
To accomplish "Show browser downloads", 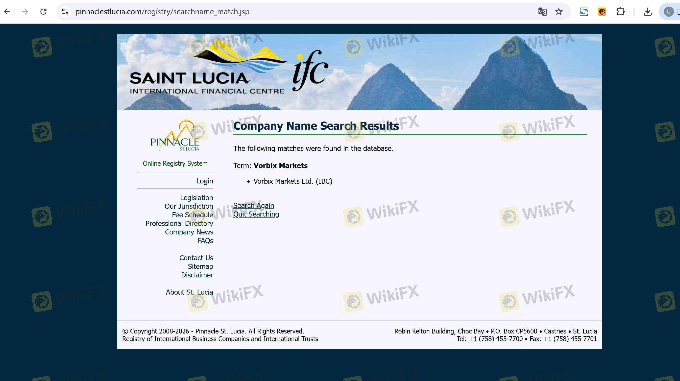I will 647,12.
